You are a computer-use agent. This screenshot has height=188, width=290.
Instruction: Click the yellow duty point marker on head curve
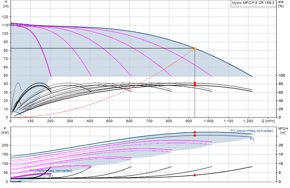point(195,48)
